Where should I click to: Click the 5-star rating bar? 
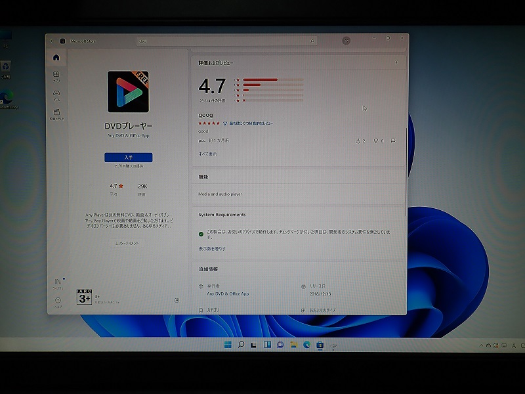click(273, 79)
